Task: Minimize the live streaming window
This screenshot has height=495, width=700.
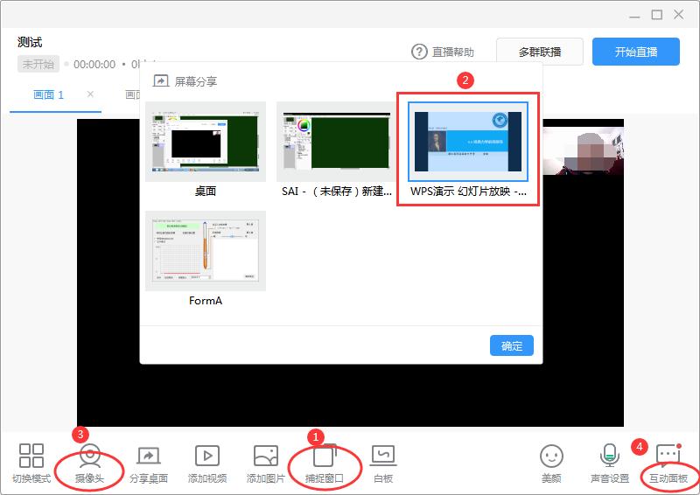Action: tap(635, 16)
